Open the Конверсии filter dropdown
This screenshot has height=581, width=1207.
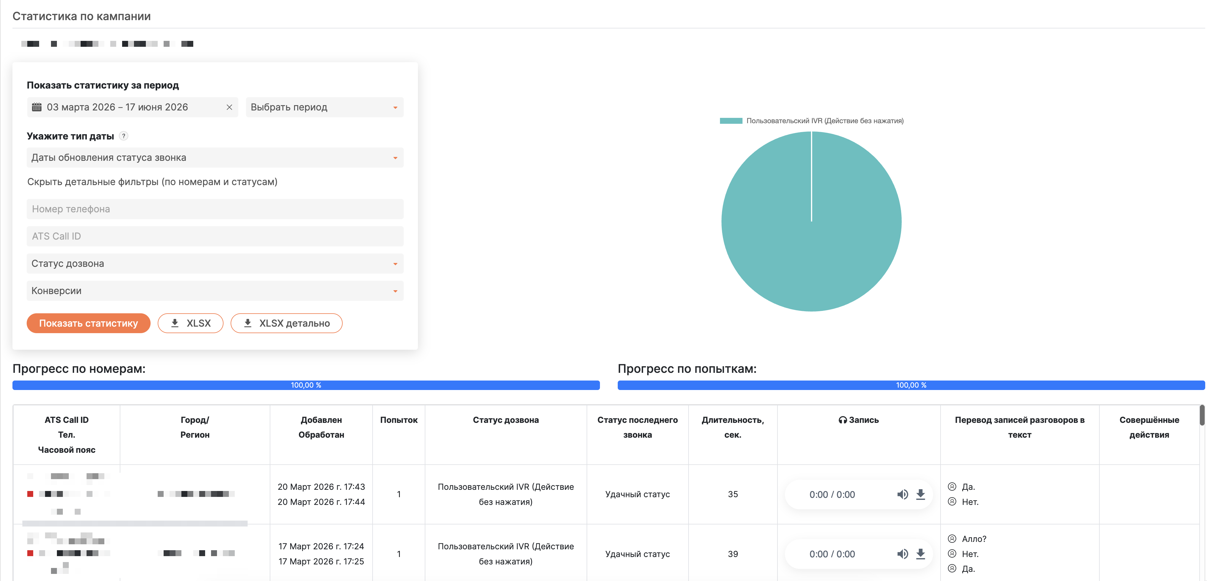215,291
